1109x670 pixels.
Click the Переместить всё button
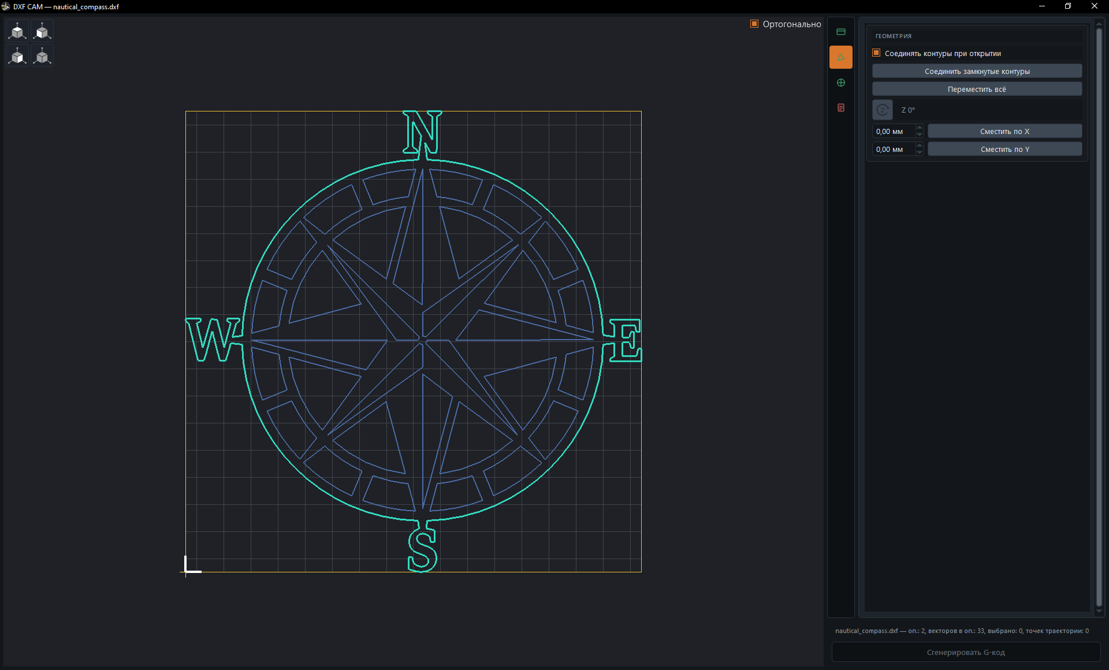tap(977, 89)
